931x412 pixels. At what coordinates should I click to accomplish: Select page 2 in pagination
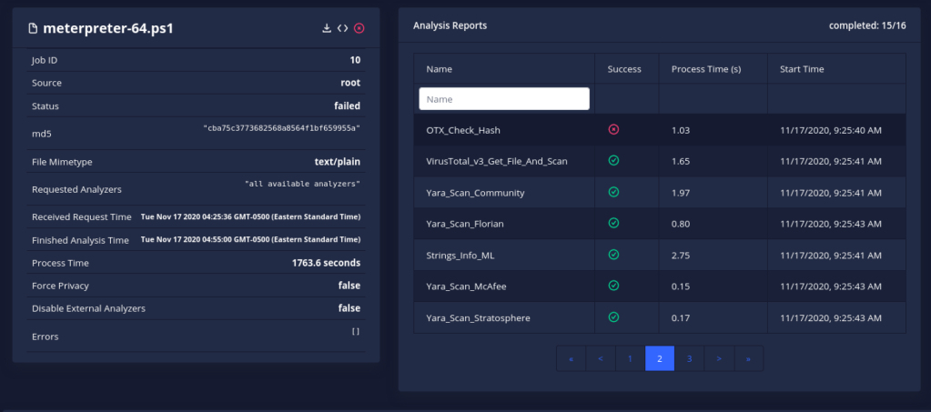point(660,358)
